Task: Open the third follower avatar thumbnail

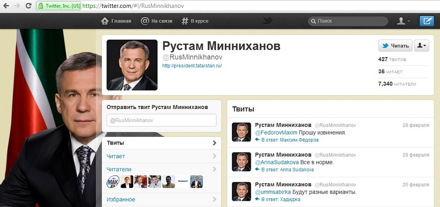Action: pyautogui.click(x=141, y=182)
